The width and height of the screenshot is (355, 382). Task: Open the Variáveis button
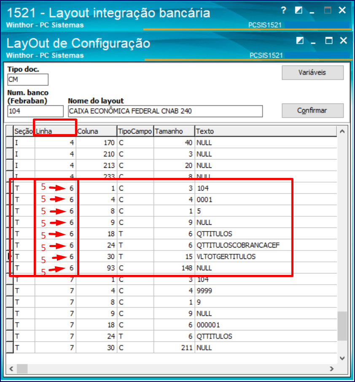point(312,73)
